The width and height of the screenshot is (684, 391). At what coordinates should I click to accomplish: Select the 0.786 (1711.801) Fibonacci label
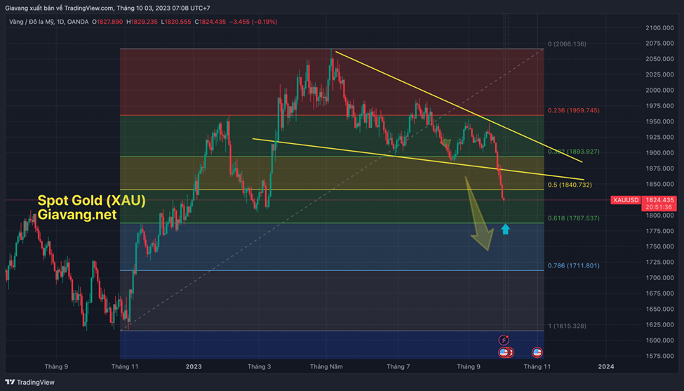(573, 266)
